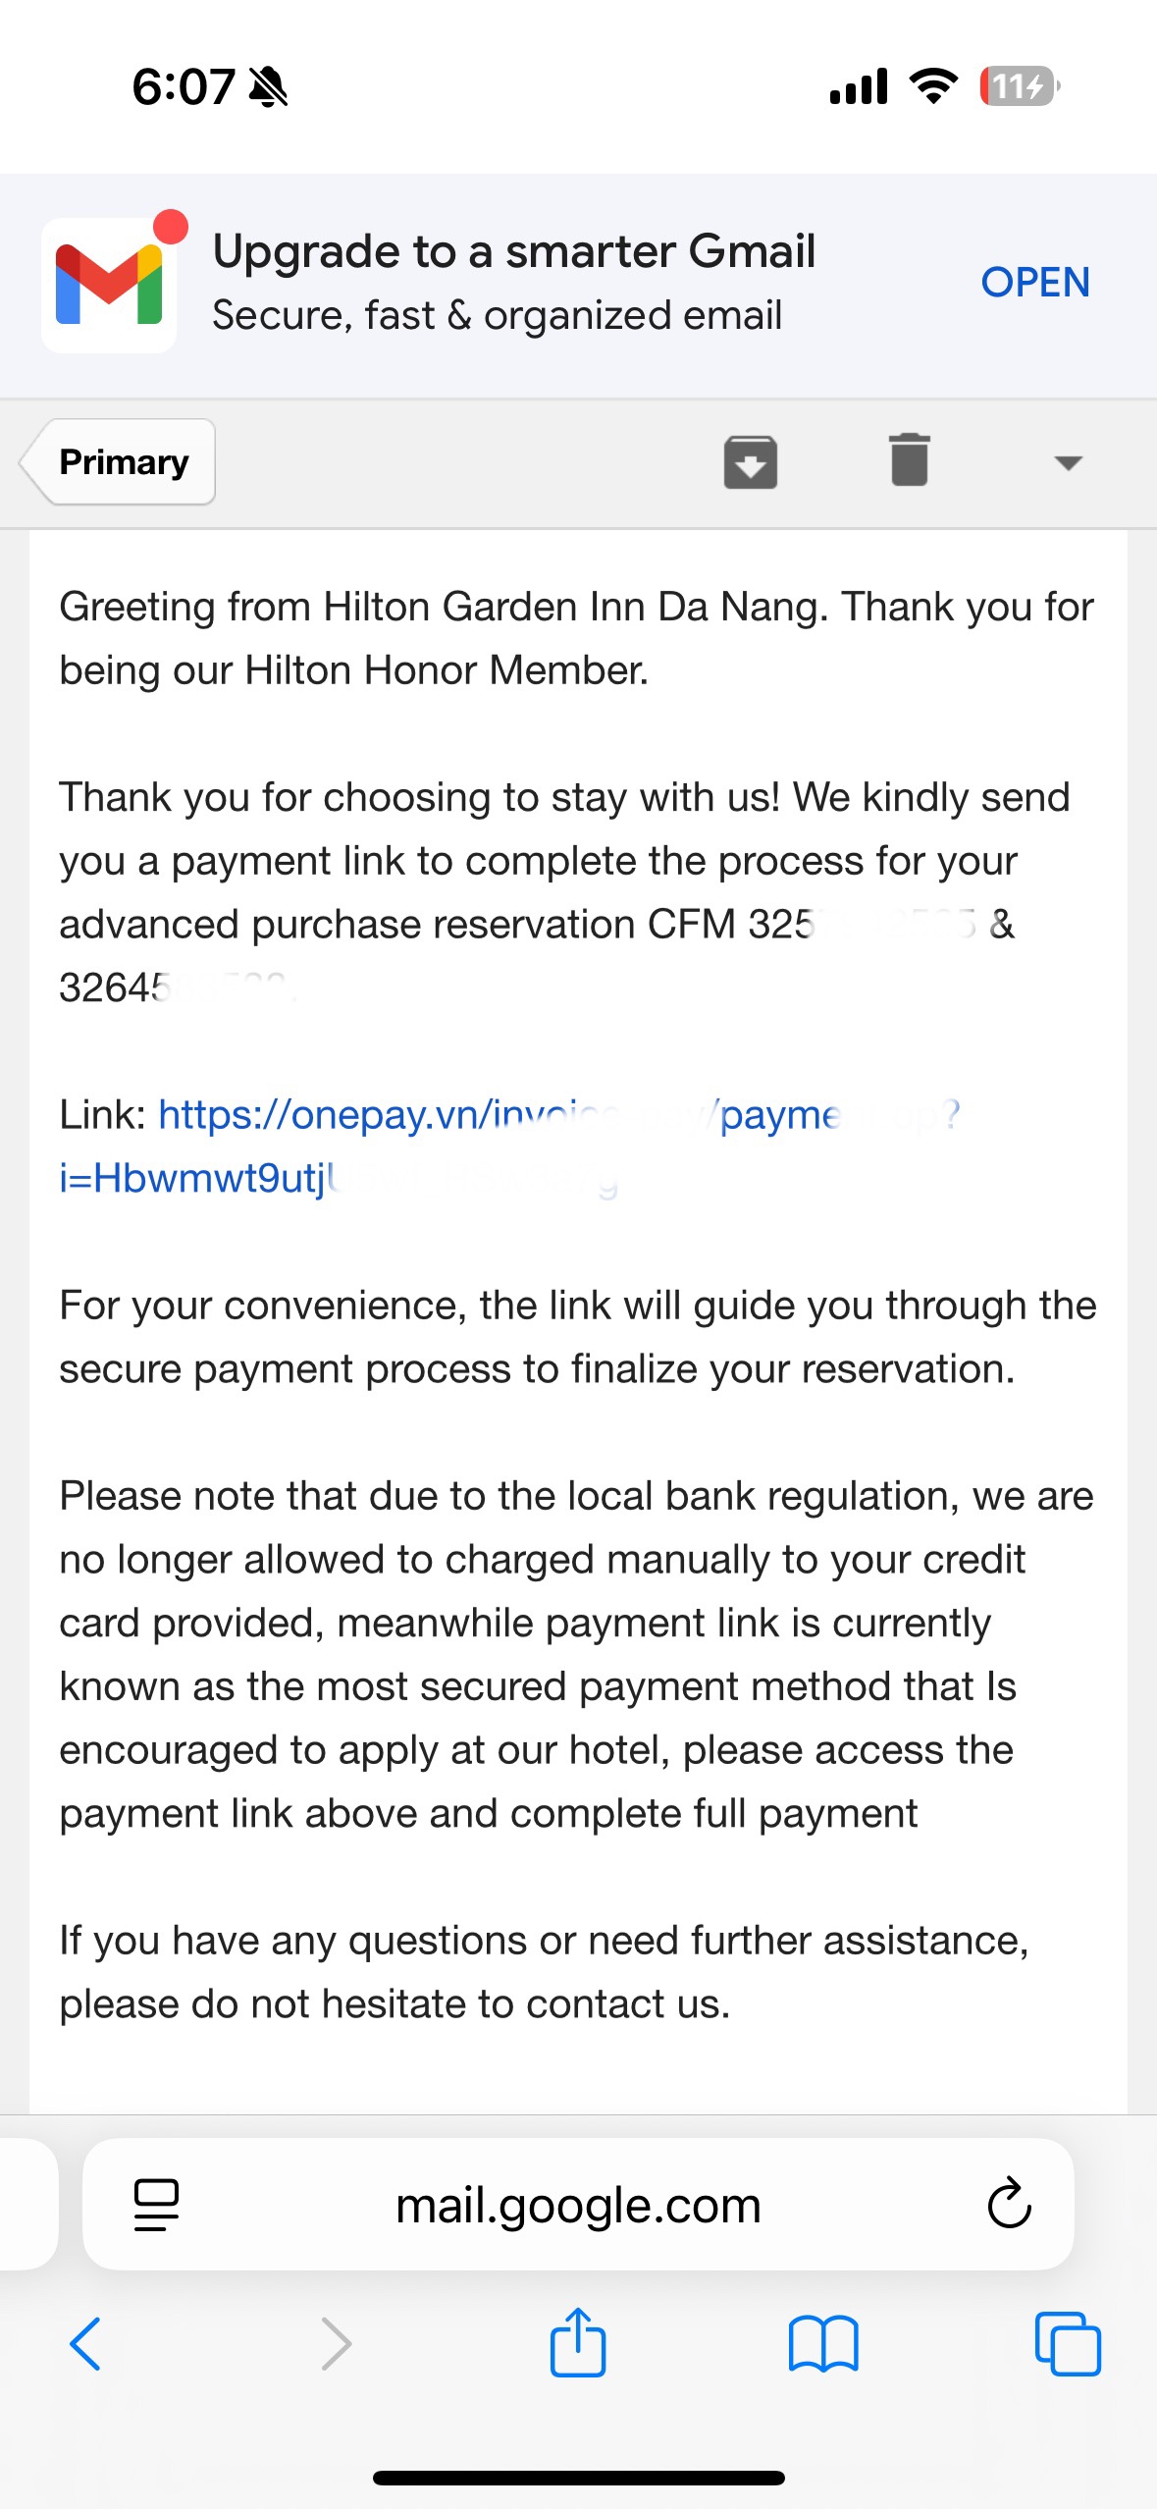The width and height of the screenshot is (1157, 2509).
Task: Expand the more actions dropdown arrow
Action: [1068, 462]
